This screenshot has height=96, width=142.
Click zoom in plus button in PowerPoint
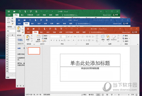[129, 95]
